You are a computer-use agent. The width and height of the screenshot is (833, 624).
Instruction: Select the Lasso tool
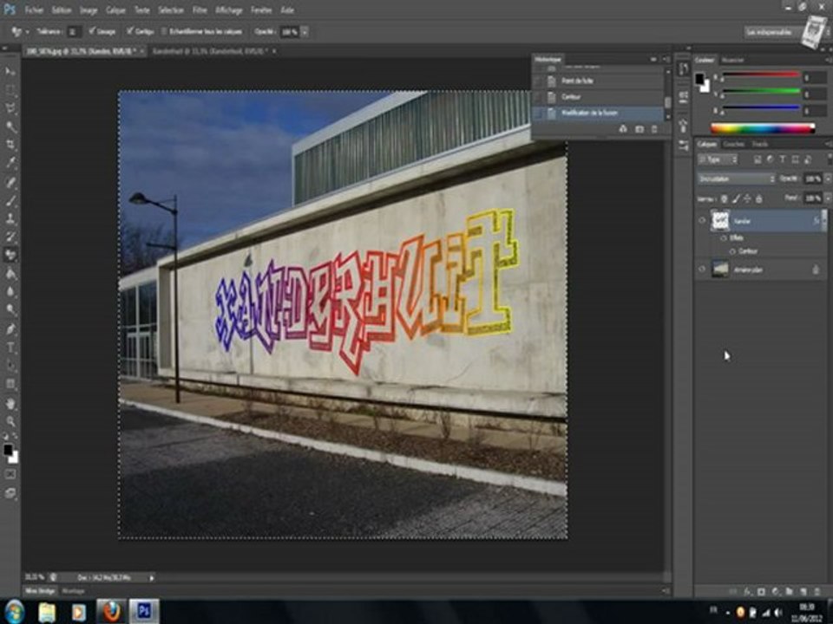[10, 108]
